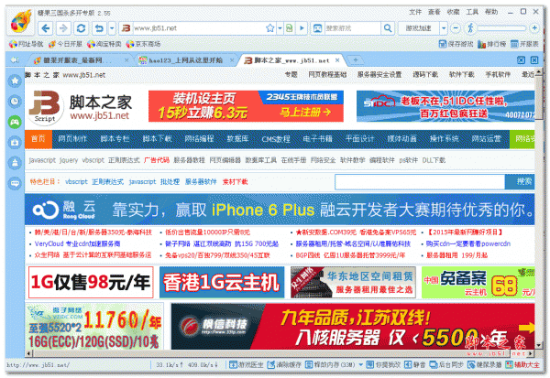The height and width of the screenshot is (378, 550).
Task: Open a new tab with the plus button
Action: tap(356, 60)
